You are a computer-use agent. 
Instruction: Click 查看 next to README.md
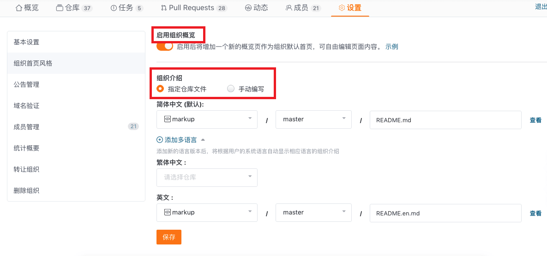click(535, 120)
